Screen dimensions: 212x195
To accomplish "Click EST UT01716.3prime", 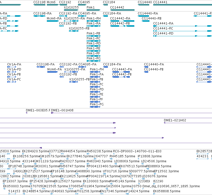I will [x=104, y=174].
